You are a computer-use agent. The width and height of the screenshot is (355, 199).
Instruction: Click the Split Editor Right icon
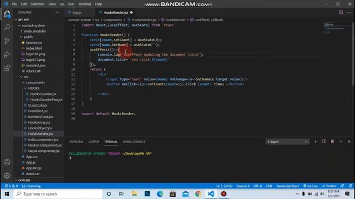tap(341, 12)
